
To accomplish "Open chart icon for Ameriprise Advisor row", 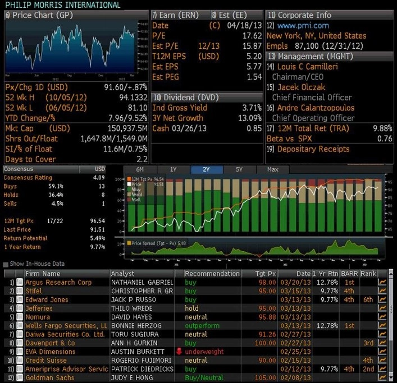I will click(x=382, y=369).
